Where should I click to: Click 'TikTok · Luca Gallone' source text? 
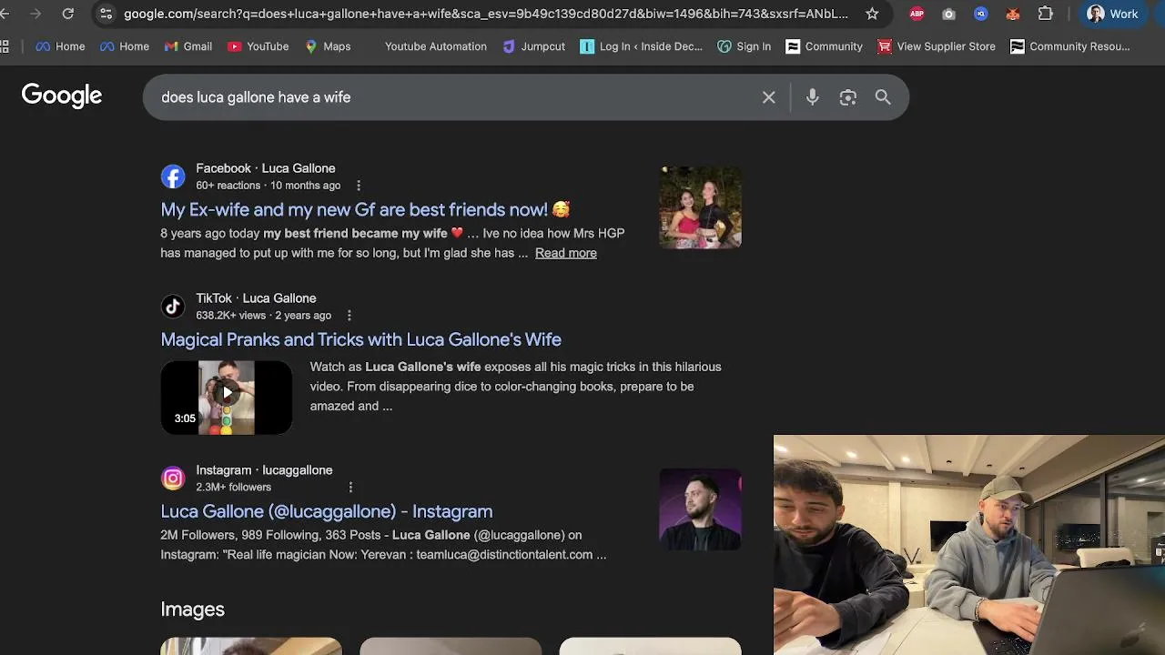(x=256, y=298)
